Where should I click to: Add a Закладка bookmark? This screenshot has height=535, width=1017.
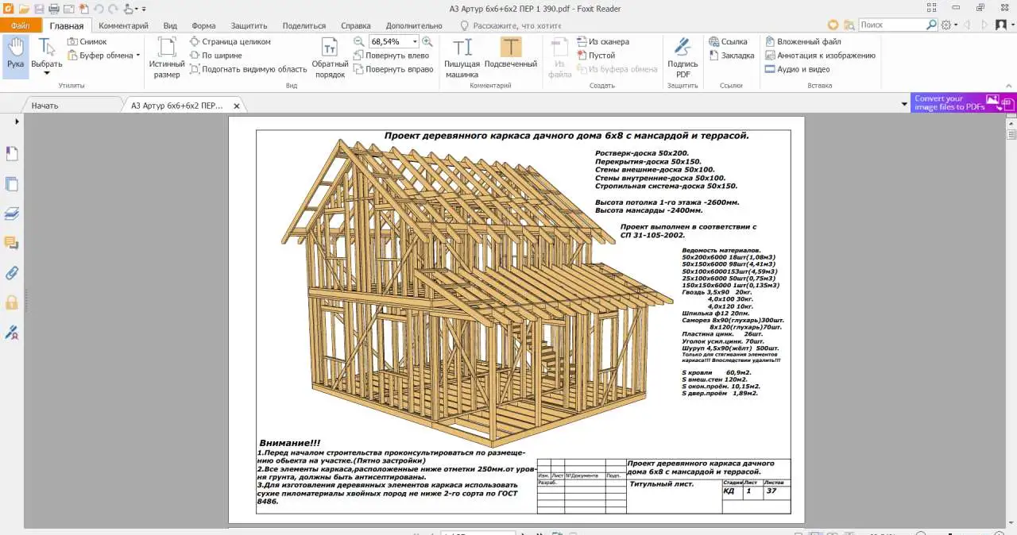[731, 56]
